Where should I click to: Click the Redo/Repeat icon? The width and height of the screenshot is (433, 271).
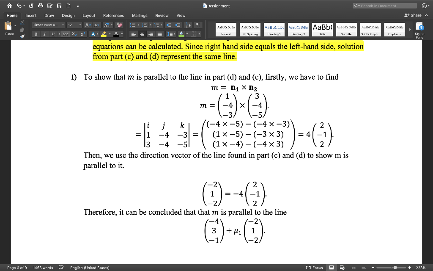pyautogui.click(x=31, y=6)
